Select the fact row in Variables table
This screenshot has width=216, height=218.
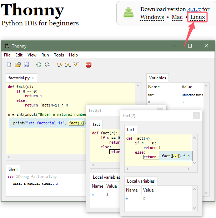pyautogui.click(x=175, y=95)
